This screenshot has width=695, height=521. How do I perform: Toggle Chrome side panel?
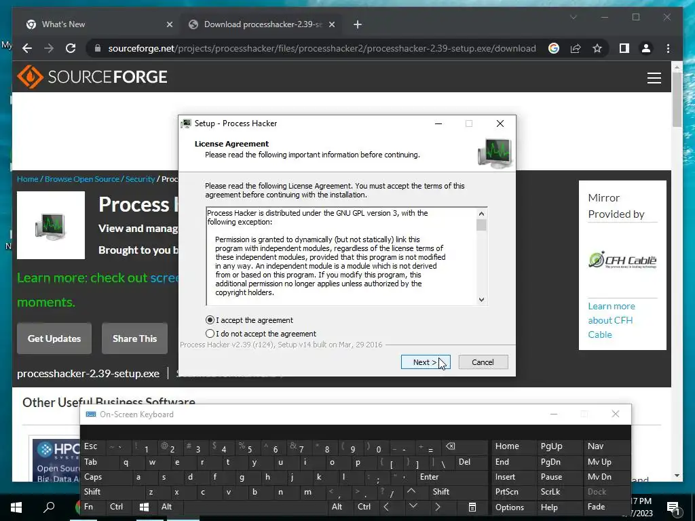[x=624, y=48]
